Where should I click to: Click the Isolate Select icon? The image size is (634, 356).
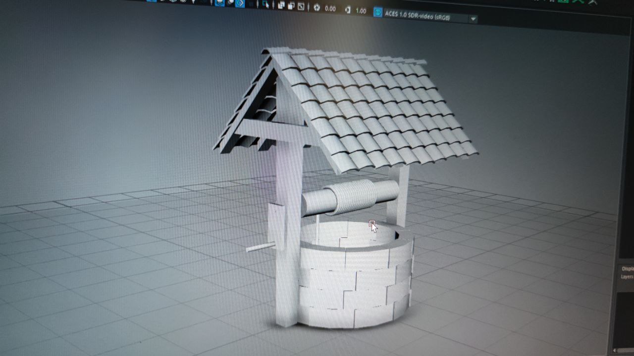[265, 4]
